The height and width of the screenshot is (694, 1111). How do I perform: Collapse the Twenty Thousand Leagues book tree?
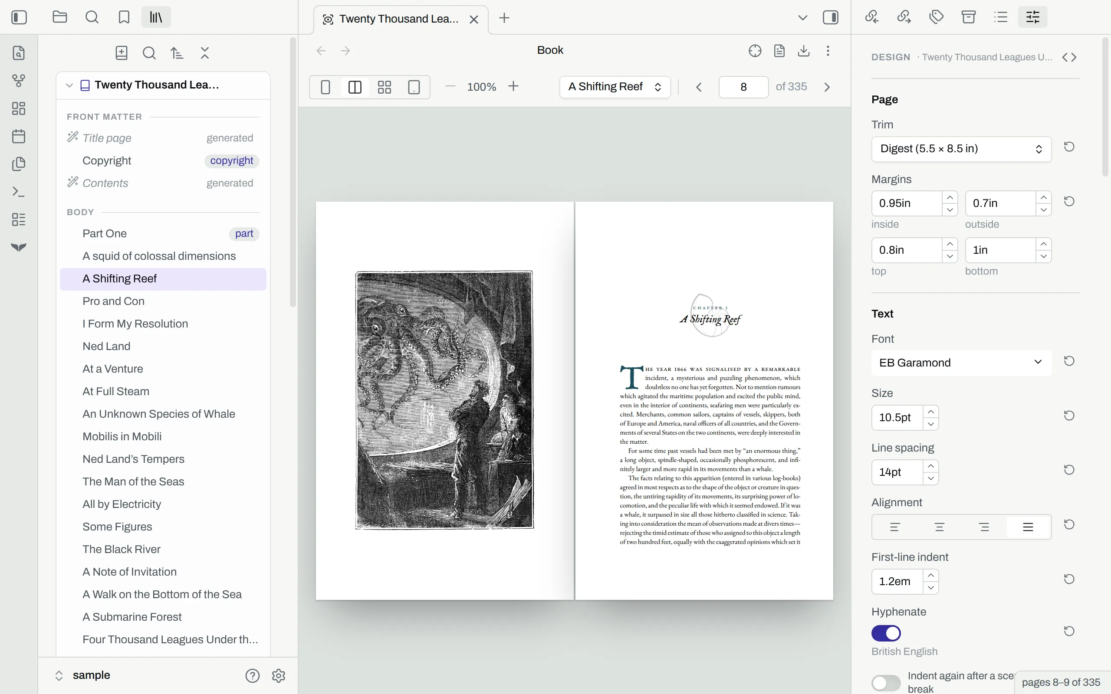[69, 85]
